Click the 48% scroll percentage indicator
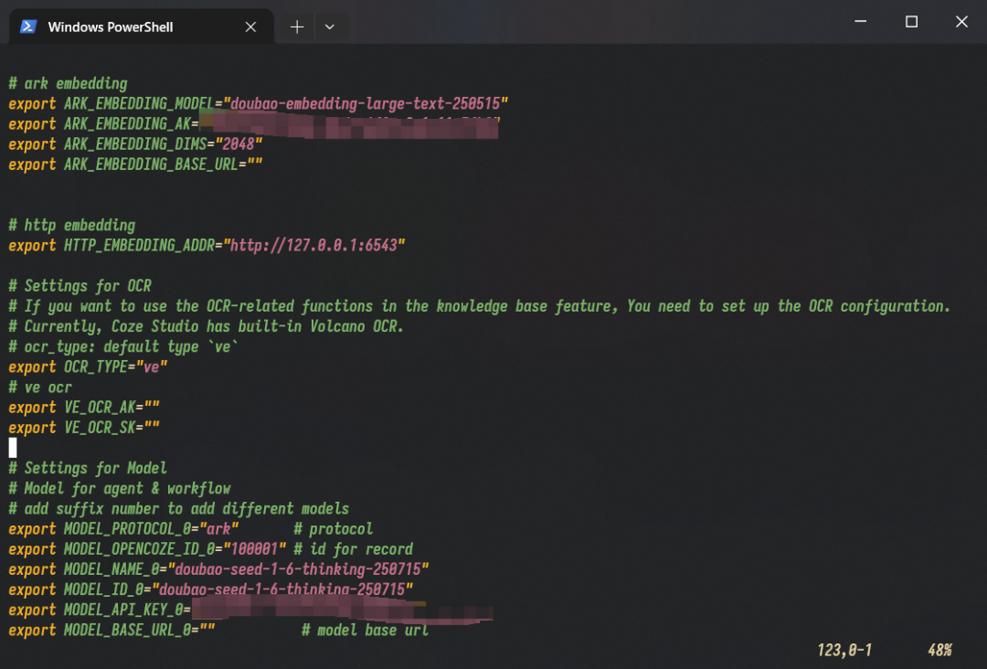 click(939, 650)
